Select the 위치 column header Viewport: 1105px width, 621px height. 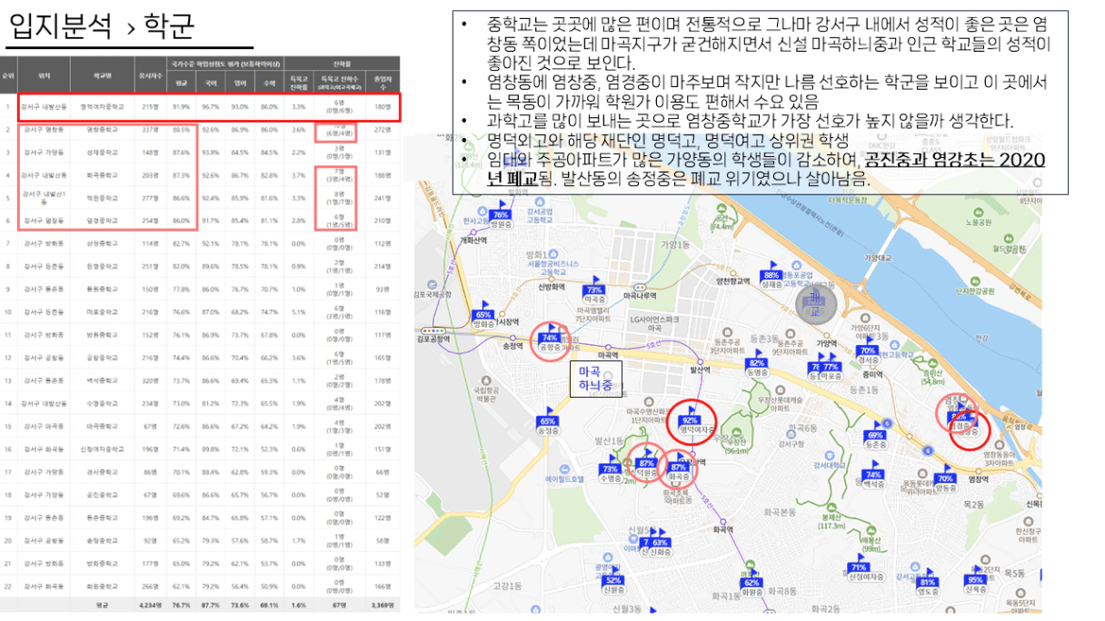pyautogui.click(x=45, y=77)
